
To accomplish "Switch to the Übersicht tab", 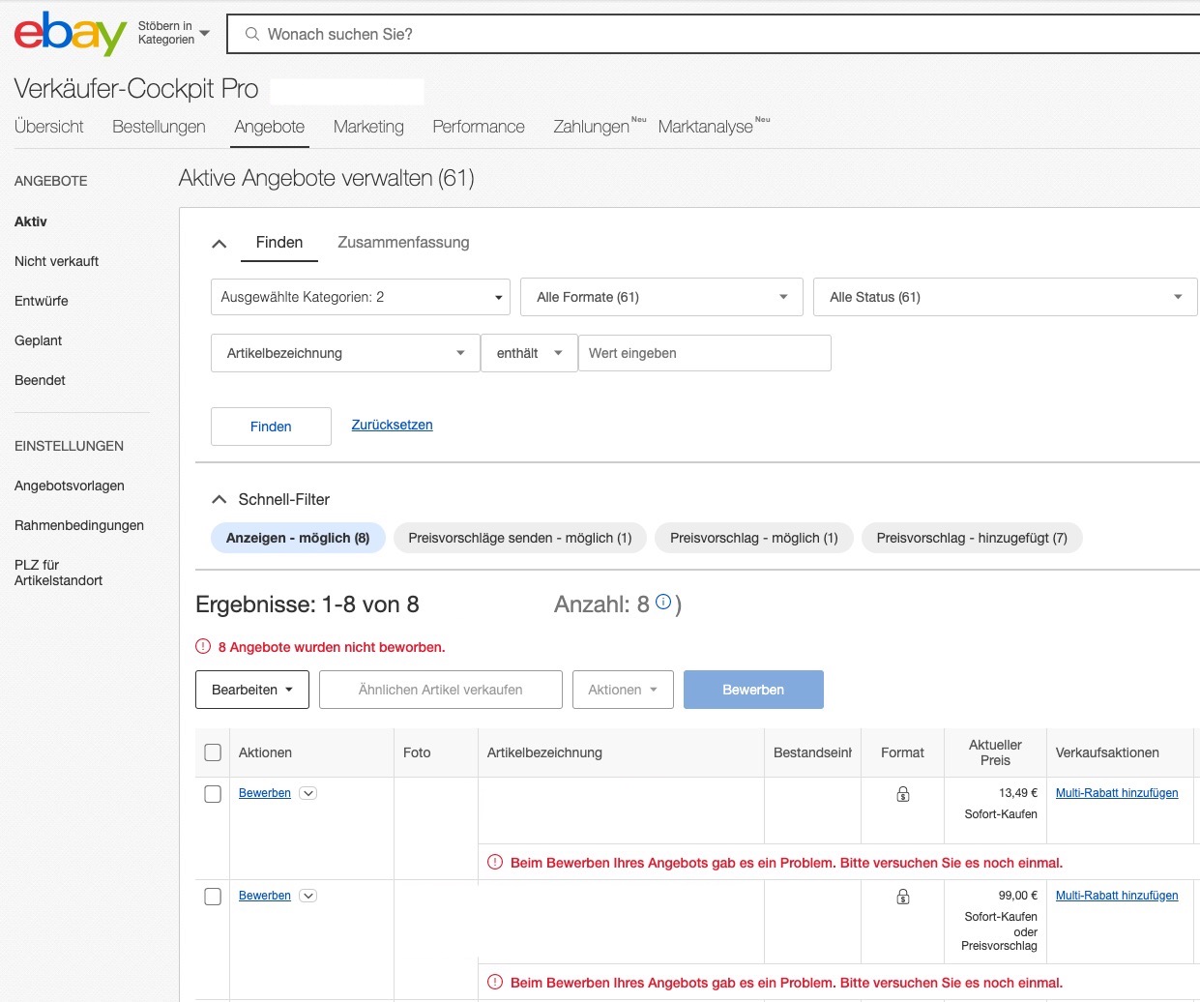I will click(49, 127).
